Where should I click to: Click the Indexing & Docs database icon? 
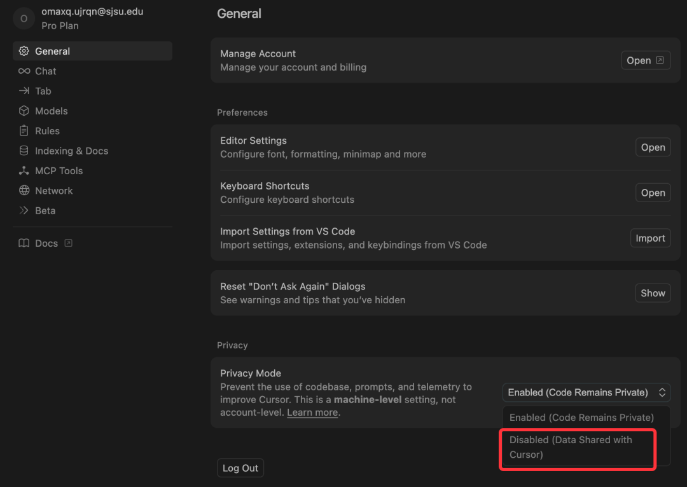click(24, 151)
